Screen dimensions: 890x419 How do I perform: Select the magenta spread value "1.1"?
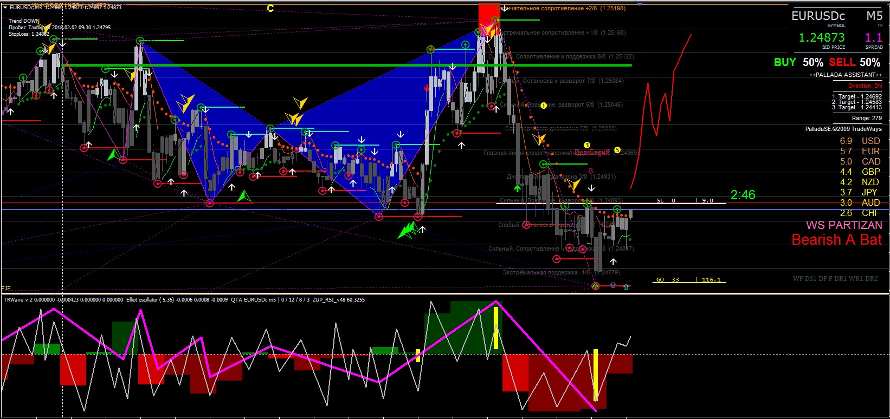[x=874, y=38]
